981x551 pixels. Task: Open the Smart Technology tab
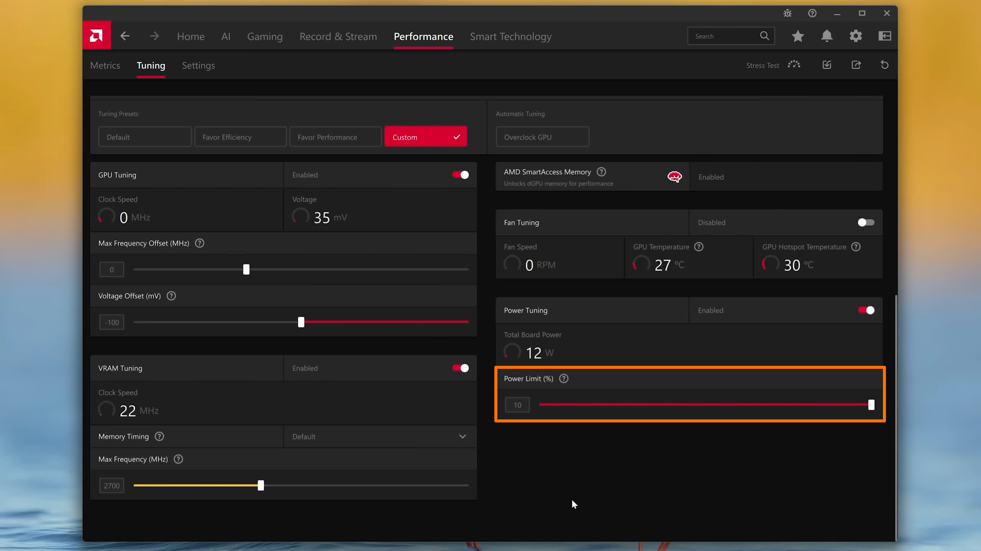tap(511, 36)
